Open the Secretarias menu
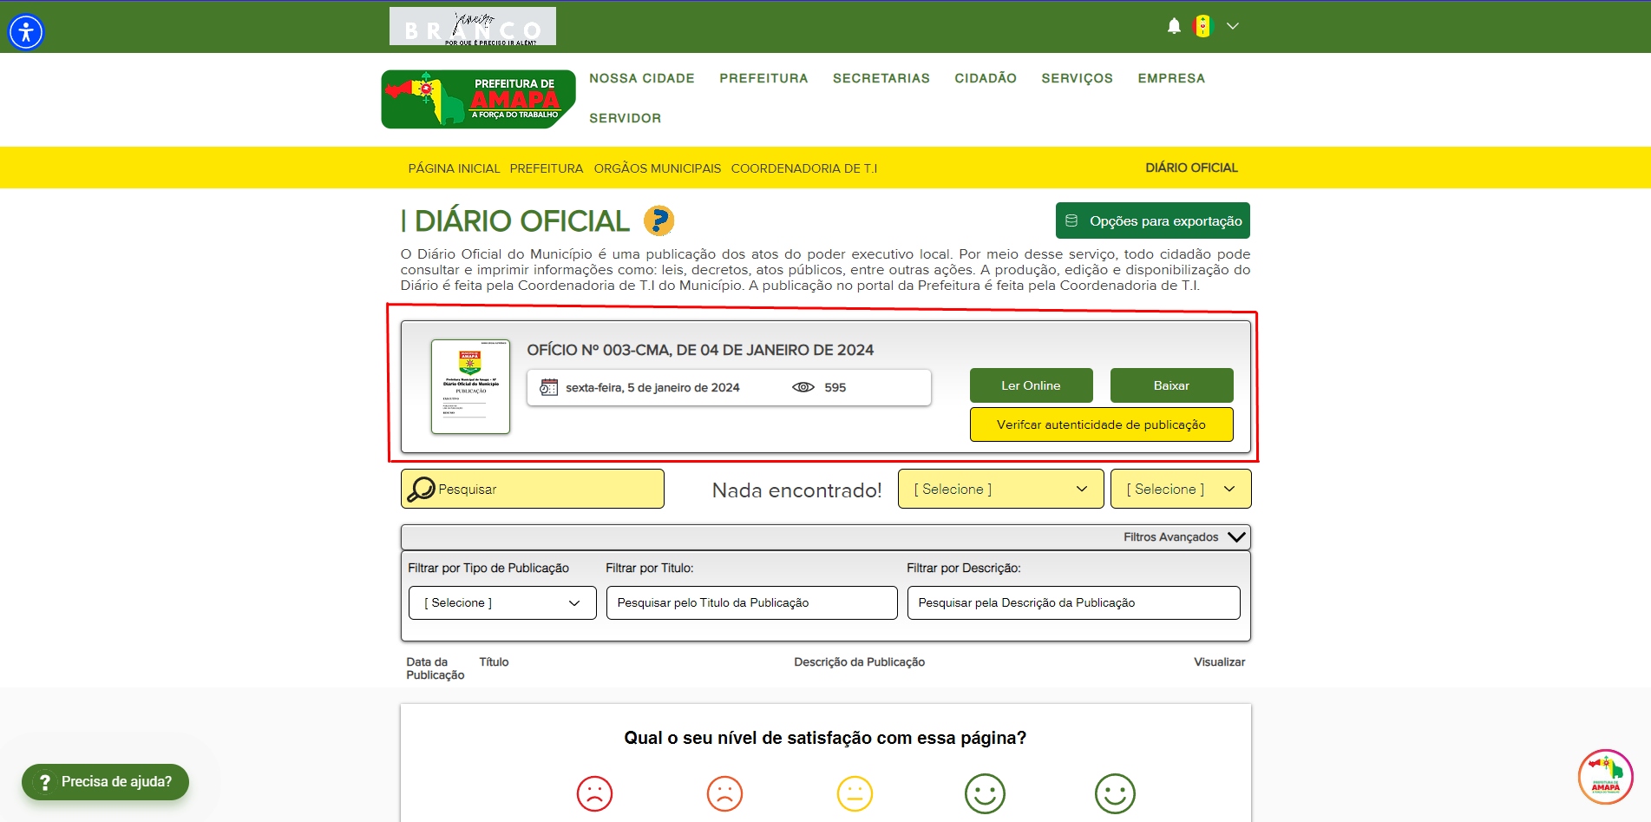1651x822 pixels. (881, 78)
